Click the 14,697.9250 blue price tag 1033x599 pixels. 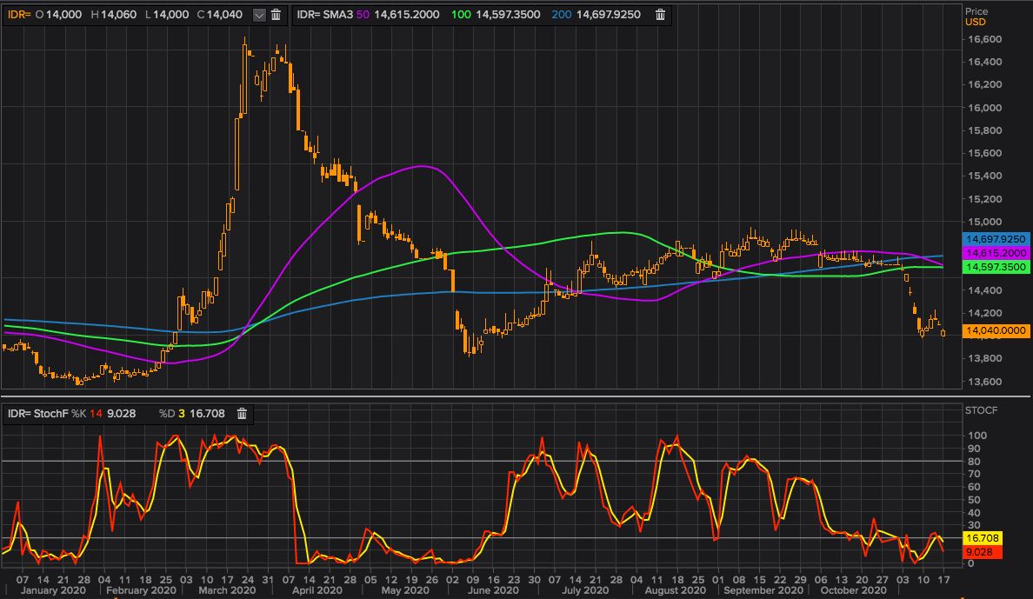(x=996, y=239)
